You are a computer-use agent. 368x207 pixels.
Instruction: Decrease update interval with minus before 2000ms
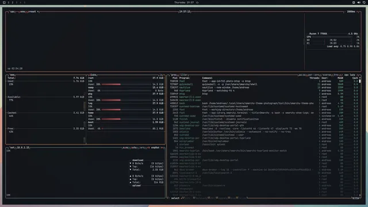coord(345,11)
